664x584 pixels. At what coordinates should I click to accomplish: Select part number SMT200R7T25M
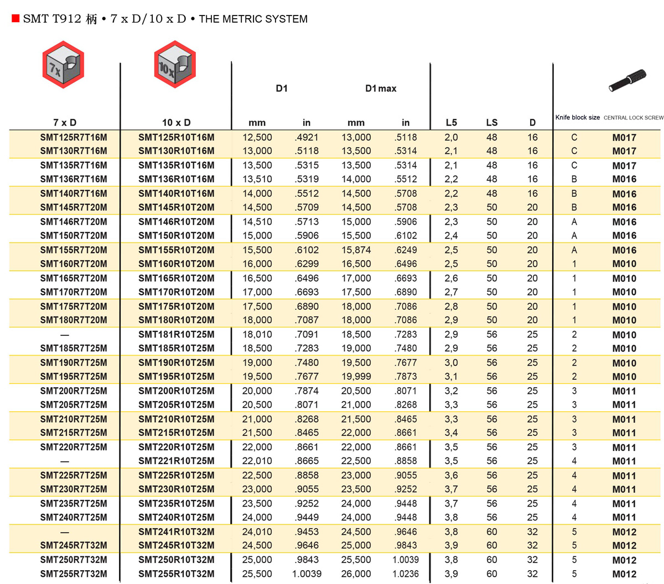(74, 391)
